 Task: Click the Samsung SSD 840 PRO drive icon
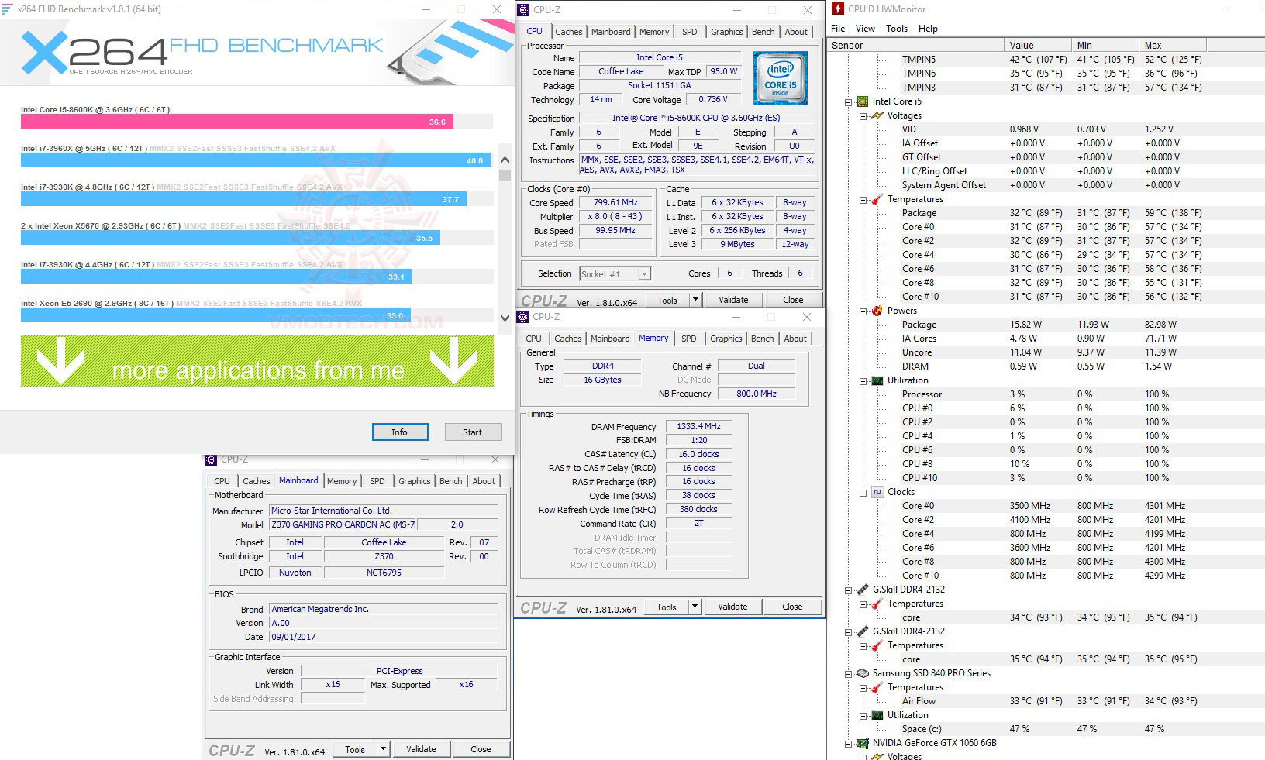[x=862, y=673]
